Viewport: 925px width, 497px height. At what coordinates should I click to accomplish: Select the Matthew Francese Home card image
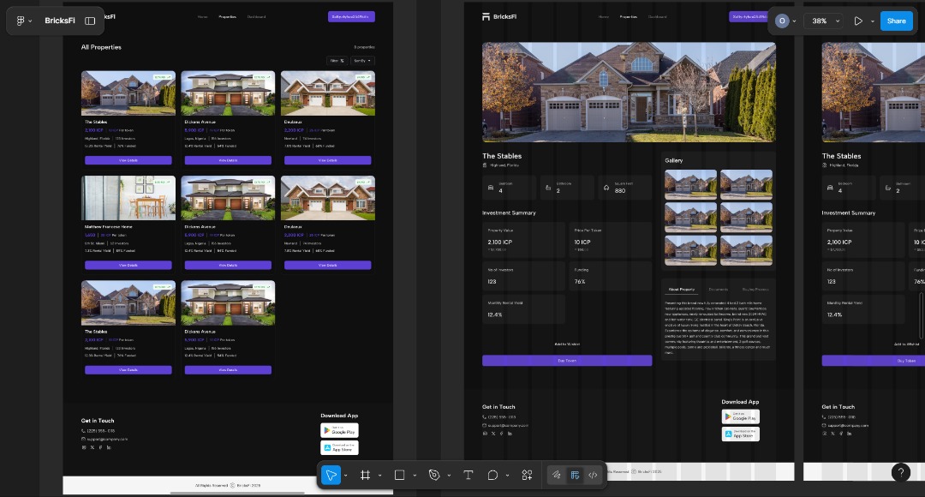[x=128, y=198]
